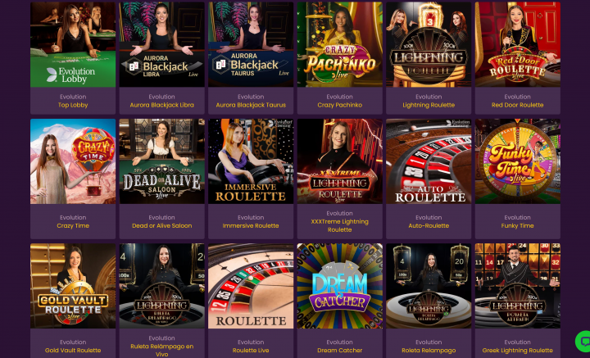Launch Aurora Blackjack Libra game image

click(x=161, y=44)
